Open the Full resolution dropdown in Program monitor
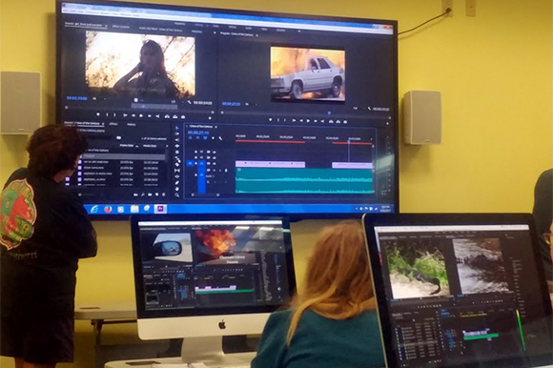Screen dimensions: 553x368 357,109
